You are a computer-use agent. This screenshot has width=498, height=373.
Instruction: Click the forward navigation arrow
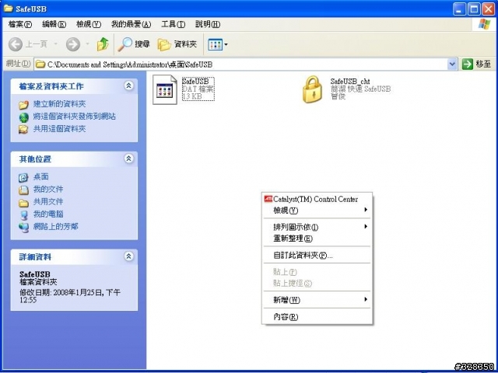(x=73, y=44)
